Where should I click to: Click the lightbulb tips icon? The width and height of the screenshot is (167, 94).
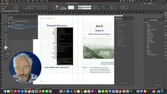point(142,3)
